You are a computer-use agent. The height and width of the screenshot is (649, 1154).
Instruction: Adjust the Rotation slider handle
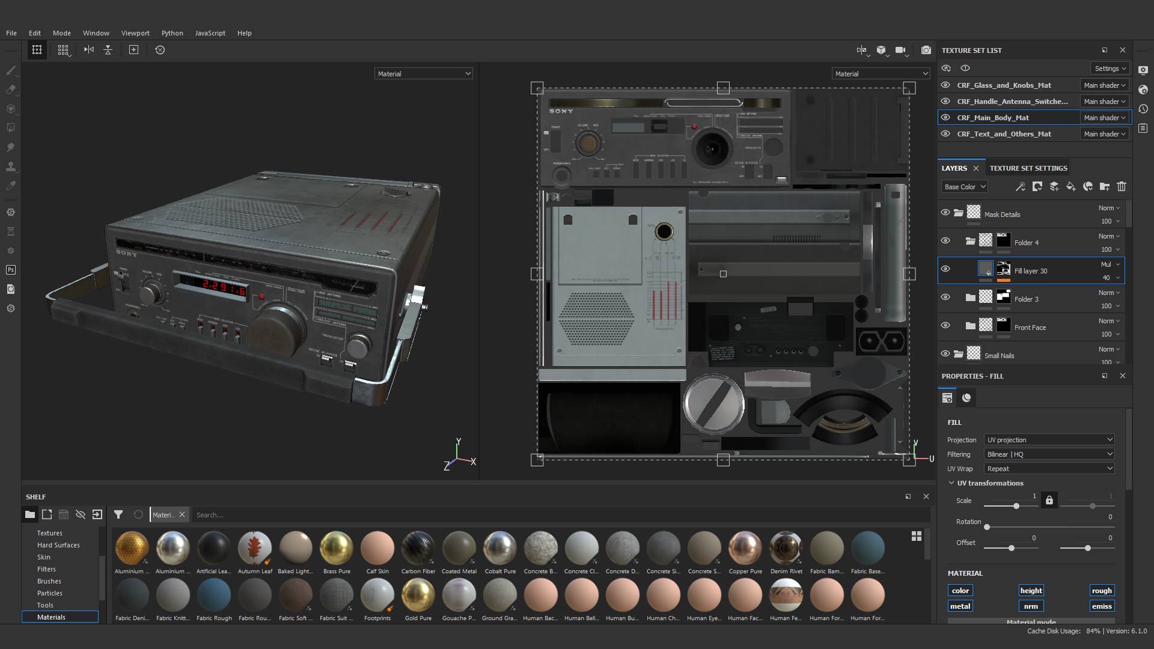tap(986, 527)
